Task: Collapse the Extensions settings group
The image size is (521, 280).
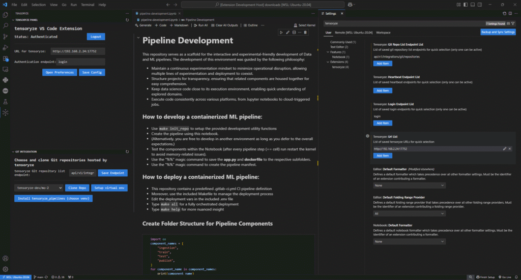Action: [328, 62]
